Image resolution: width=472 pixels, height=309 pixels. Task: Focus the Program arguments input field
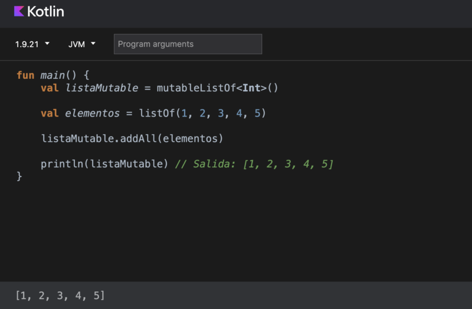coord(188,44)
